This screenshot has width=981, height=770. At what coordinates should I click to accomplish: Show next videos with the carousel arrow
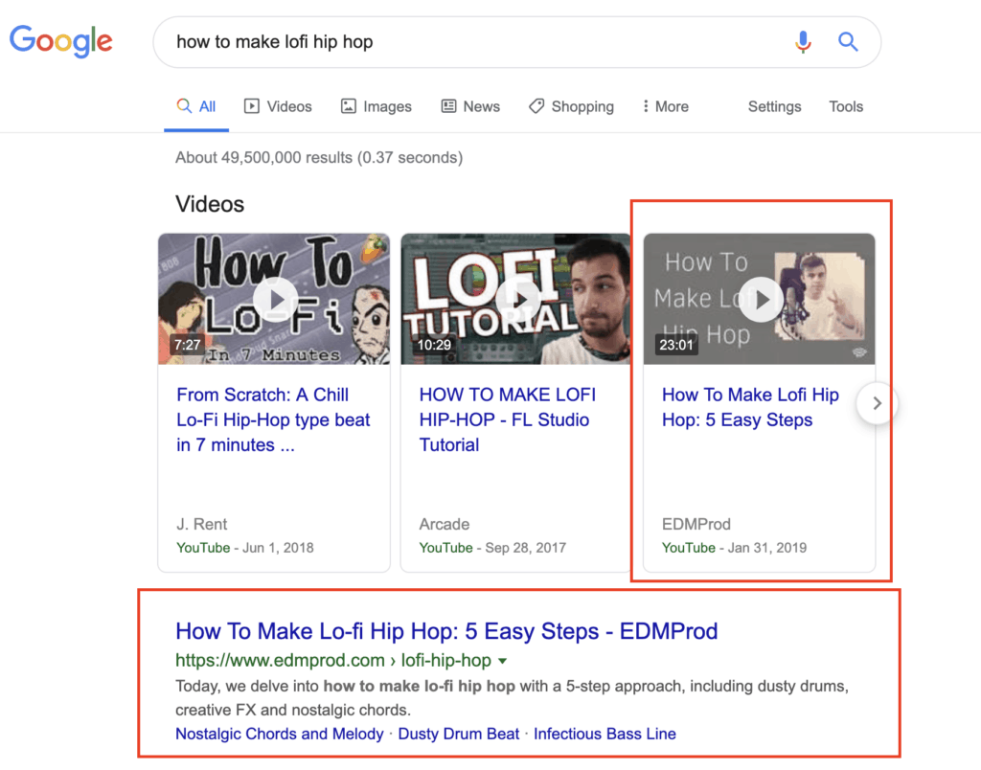pyautogui.click(x=878, y=403)
